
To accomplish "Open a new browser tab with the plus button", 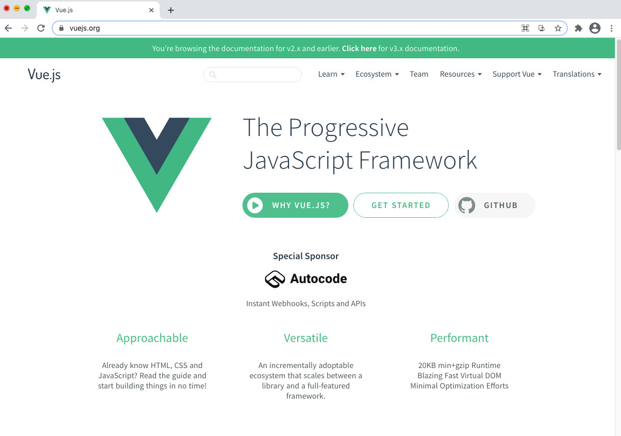I will pos(170,10).
